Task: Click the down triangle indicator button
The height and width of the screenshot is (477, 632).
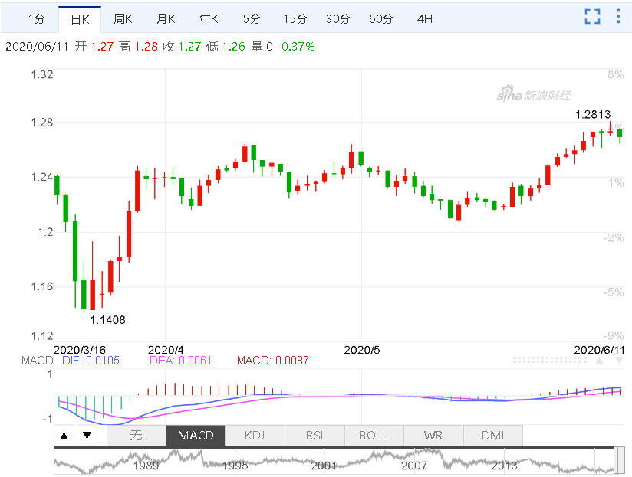Action: 87,436
